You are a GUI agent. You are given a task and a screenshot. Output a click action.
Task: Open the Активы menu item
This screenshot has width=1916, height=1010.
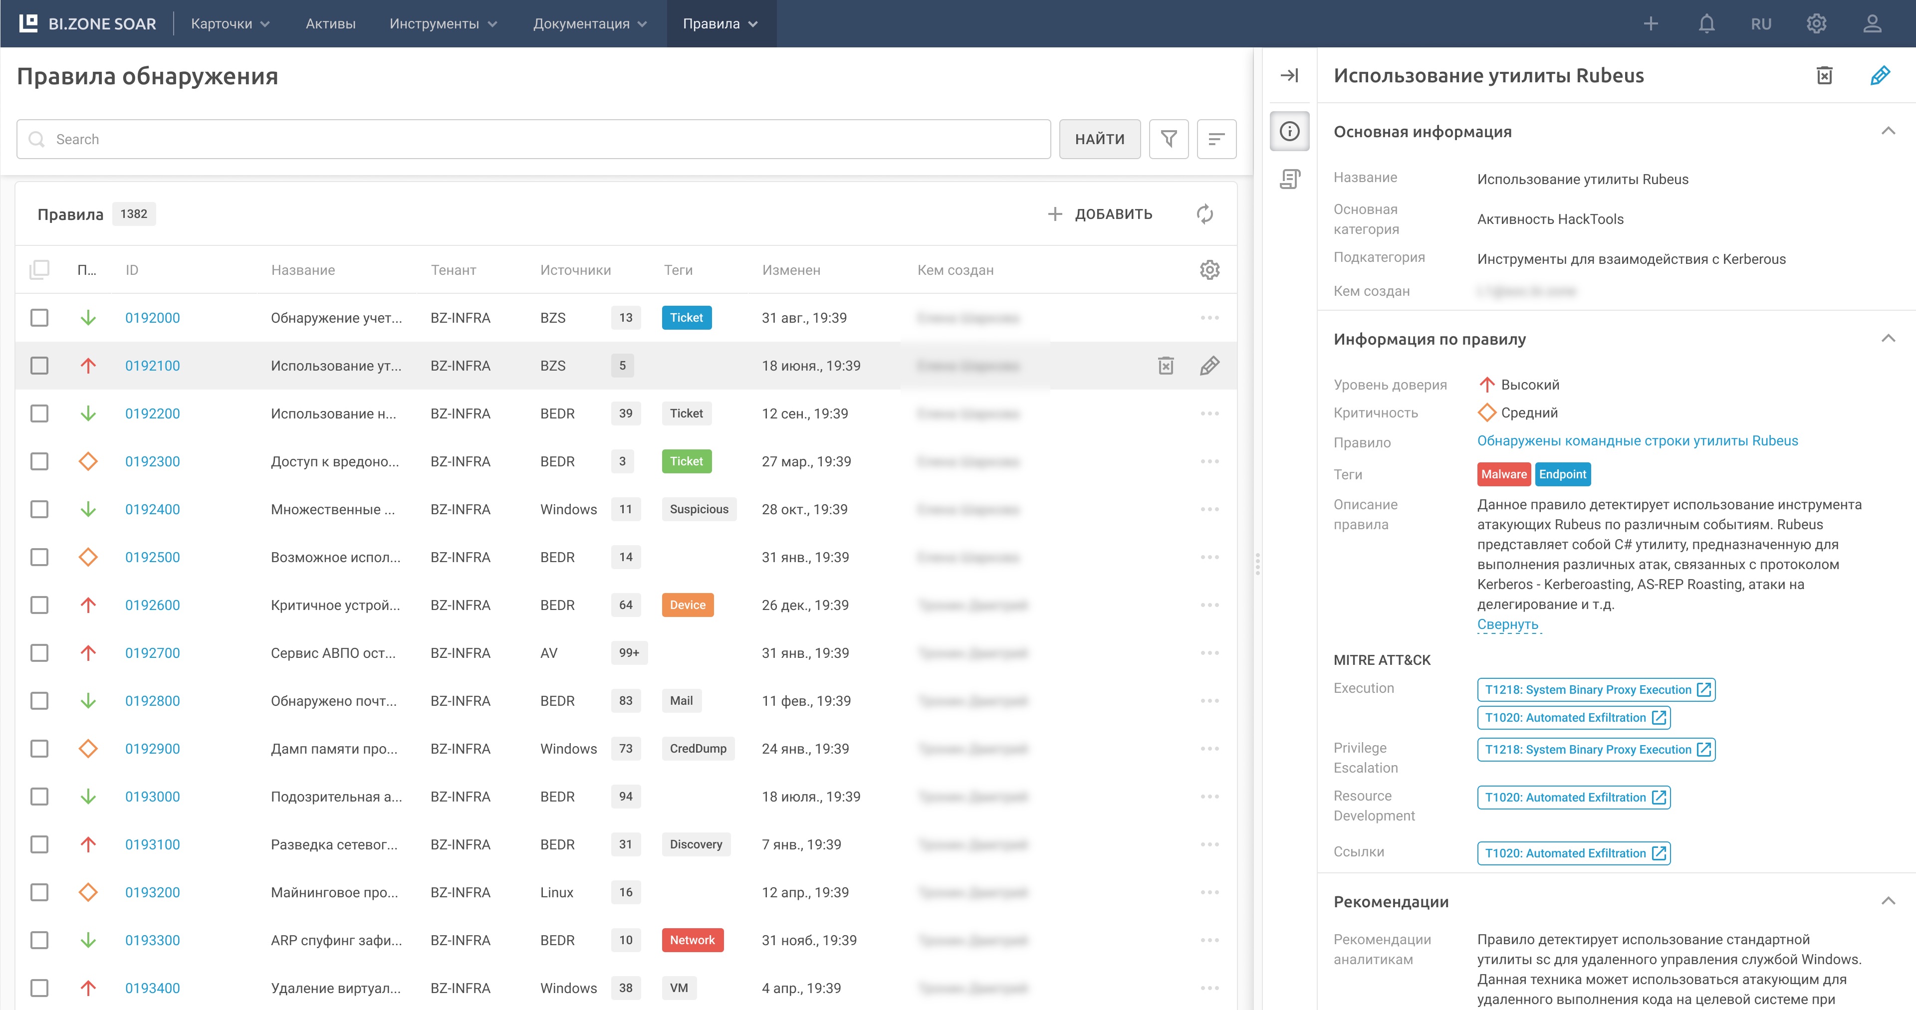[330, 24]
